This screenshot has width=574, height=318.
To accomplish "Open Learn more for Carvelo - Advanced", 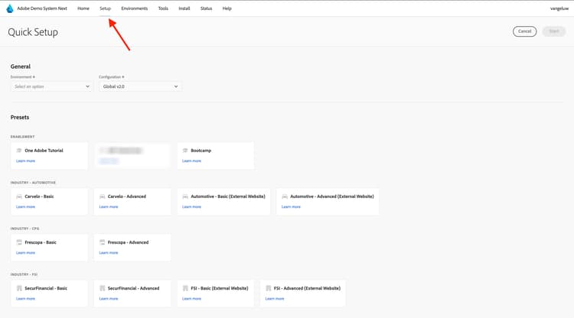I will (x=109, y=207).
